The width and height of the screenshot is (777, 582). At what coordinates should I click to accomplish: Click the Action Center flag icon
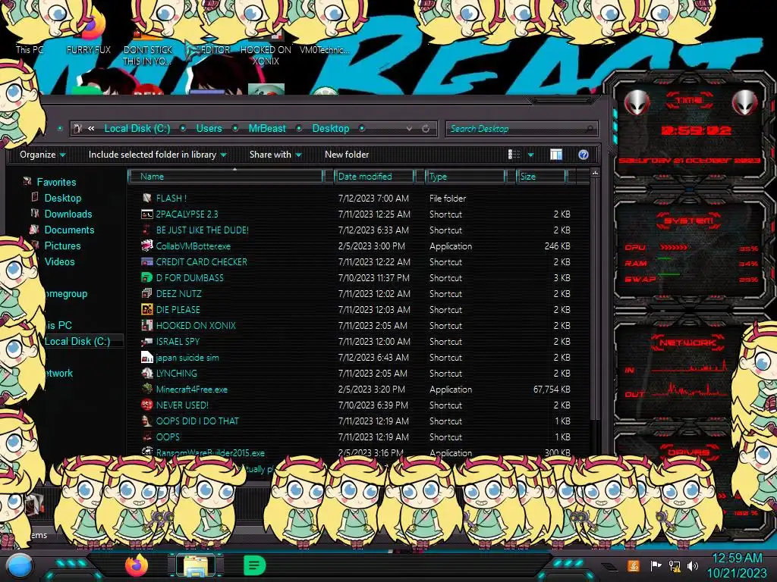coord(656,565)
